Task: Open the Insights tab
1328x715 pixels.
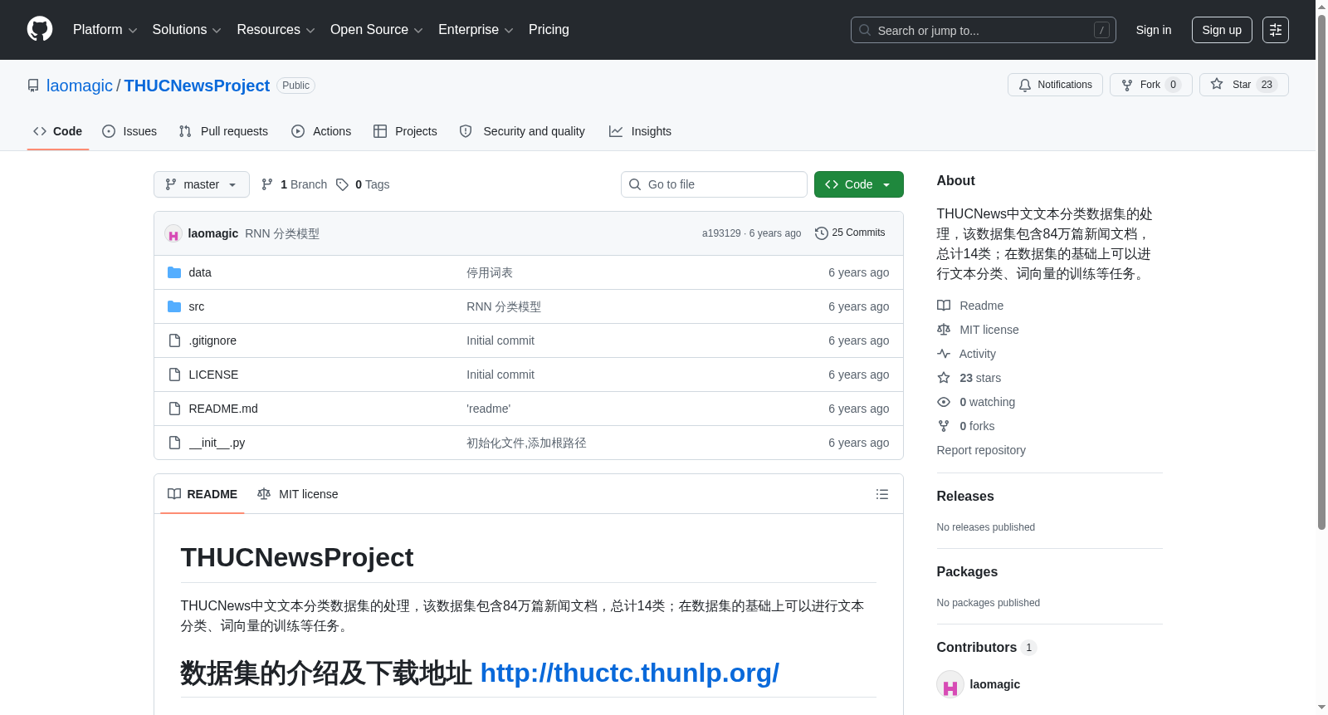Action: tap(640, 131)
